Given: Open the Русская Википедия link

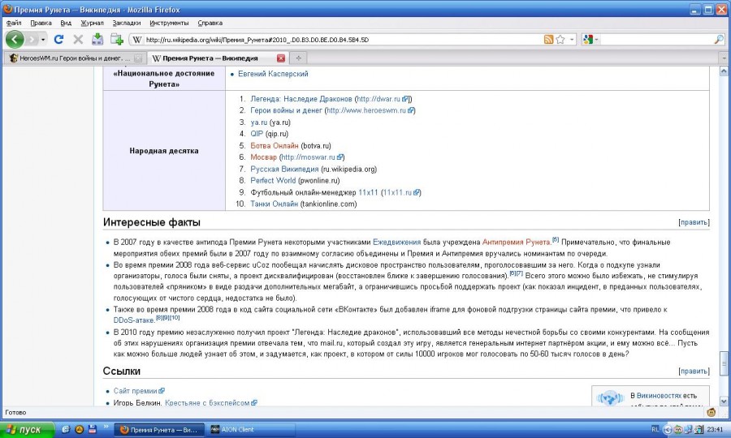Looking at the screenshot, I should (284, 169).
